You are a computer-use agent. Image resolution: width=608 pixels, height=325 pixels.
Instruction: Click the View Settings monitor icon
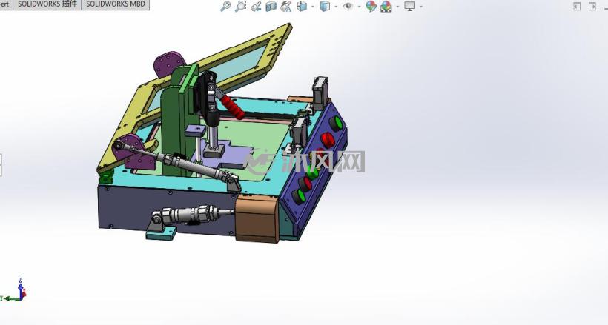click(409, 6)
